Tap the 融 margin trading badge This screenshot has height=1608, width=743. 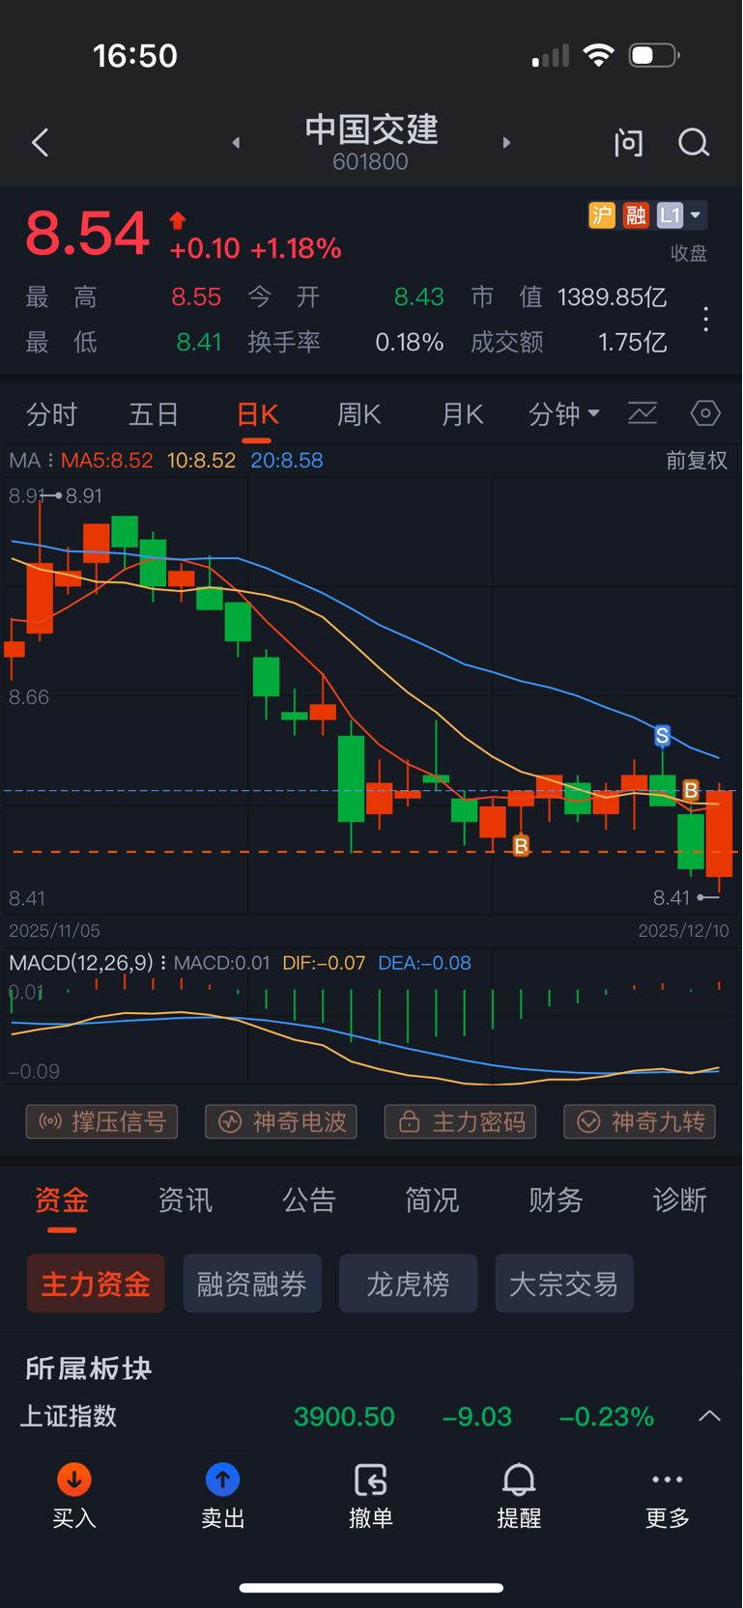click(x=636, y=214)
